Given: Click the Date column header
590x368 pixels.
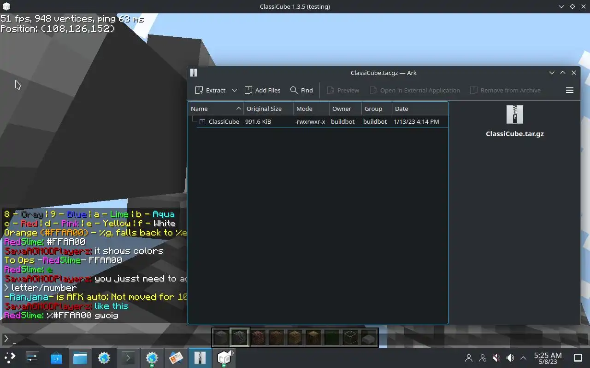Looking at the screenshot, I should pyautogui.click(x=420, y=109).
